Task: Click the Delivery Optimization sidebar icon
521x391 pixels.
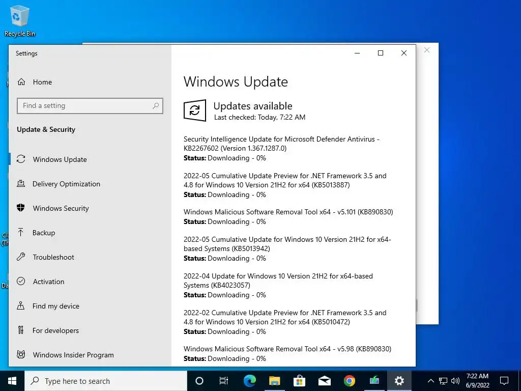Action: click(21, 183)
